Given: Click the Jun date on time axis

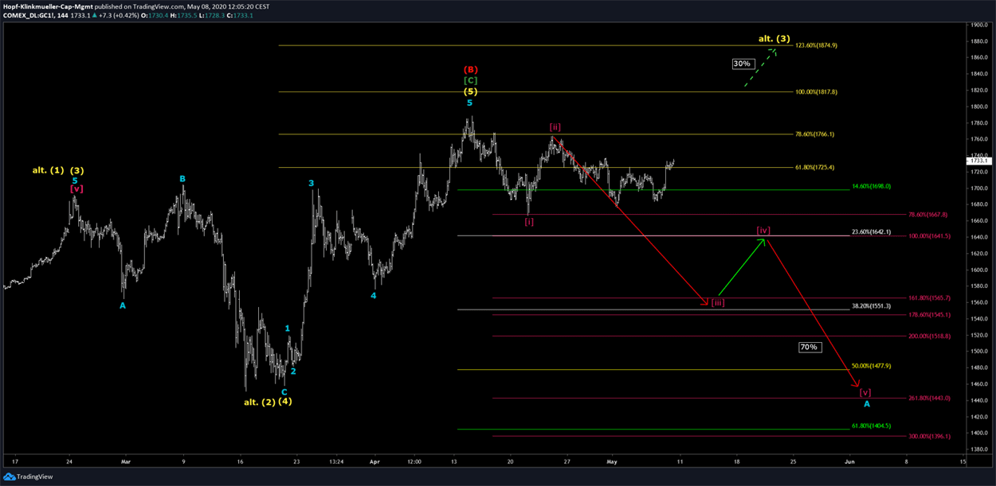Looking at the screenshot, I should click(850, 461).
